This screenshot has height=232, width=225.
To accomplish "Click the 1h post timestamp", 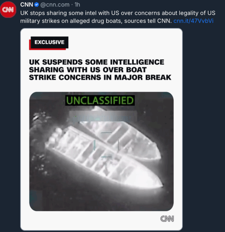I will click(x=77, y=5).
